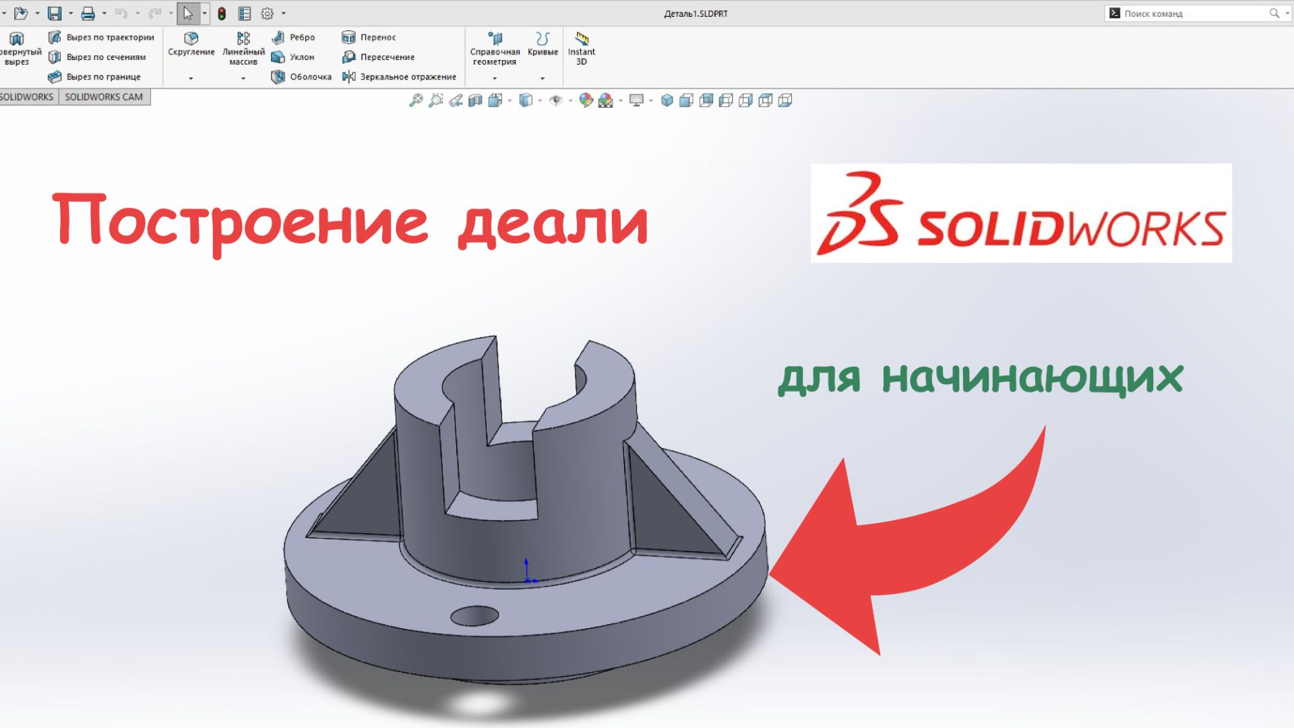
Task: Toggle the Section View icon
Action: click(x=475, y=100)
